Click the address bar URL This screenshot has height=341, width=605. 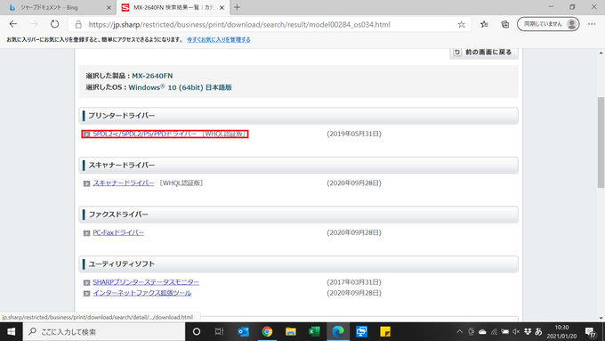(x=239, y=25)
